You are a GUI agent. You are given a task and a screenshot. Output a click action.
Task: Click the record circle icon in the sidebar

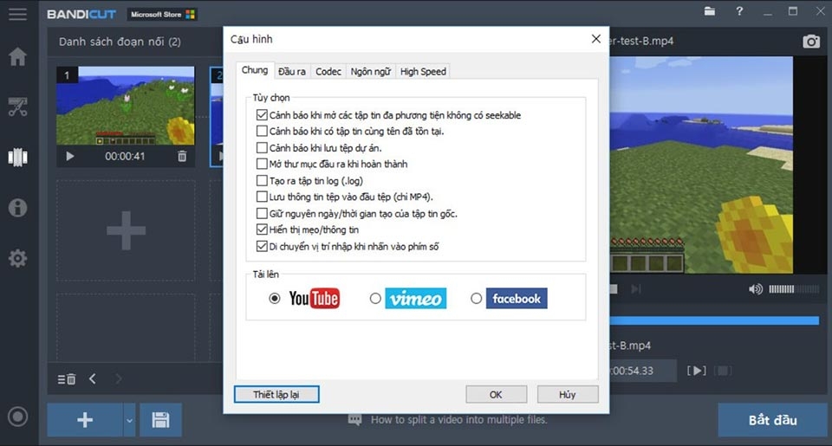pos(17,417)
